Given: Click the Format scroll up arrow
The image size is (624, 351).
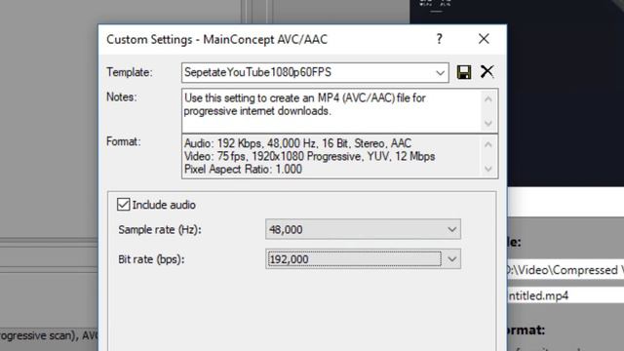Looking at the screenshot, I should [488, 144].
